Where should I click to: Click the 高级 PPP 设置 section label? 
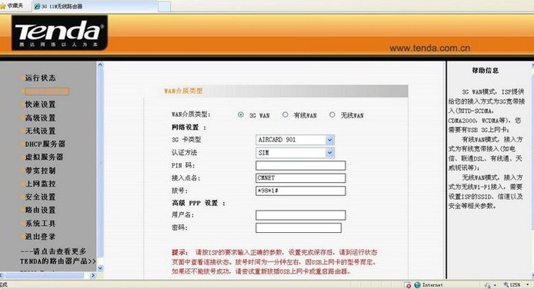(199, 203)
